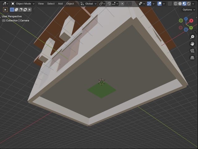Toggle the camera view icon

[x=192, y=51]
